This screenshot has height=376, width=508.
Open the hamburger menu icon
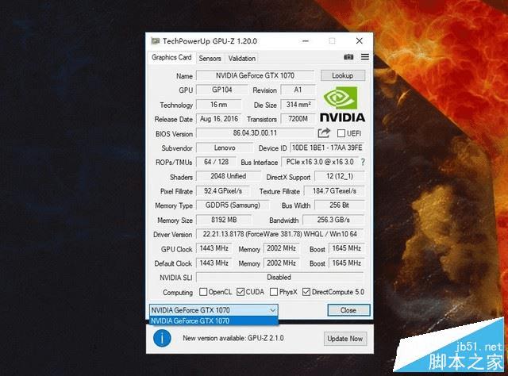coord(365,57)
